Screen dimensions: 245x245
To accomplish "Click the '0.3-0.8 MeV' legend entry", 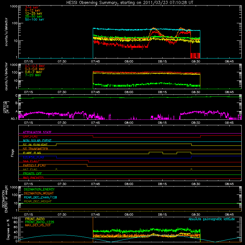I will [35, 69].
